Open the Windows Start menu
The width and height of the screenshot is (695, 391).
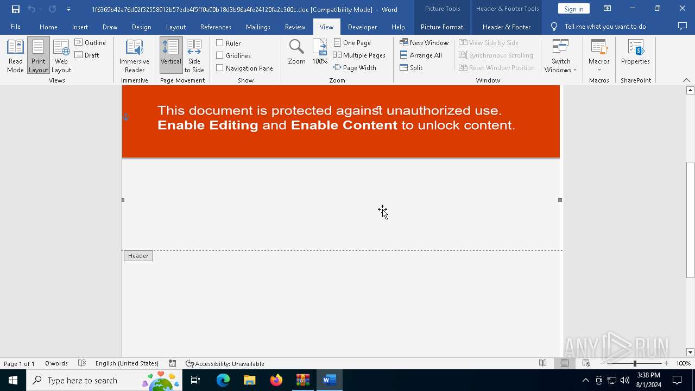tap(13, 380)
